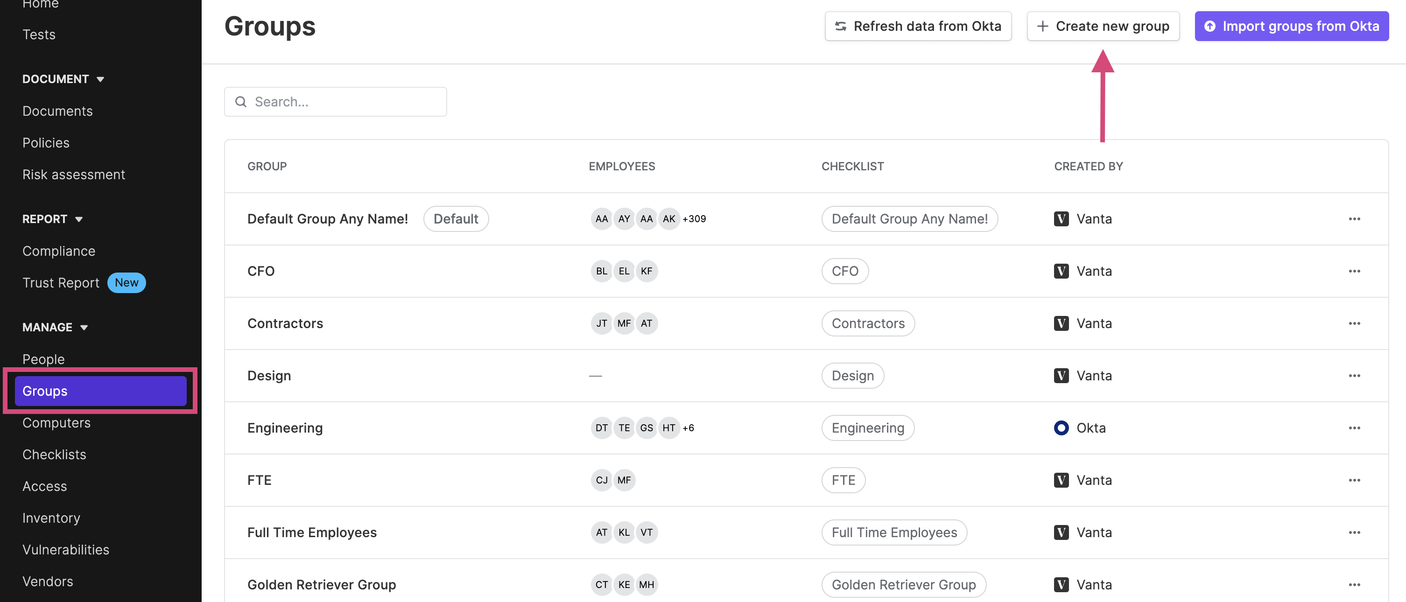Sort by GROUP column header

tap(267, 167)
